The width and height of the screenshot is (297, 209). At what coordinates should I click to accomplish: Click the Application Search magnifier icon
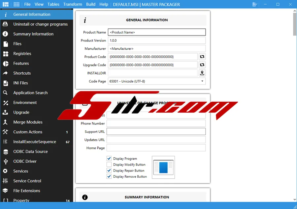click(5, 92)
